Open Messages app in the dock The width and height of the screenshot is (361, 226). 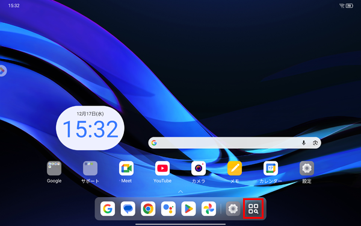point(128,209)
